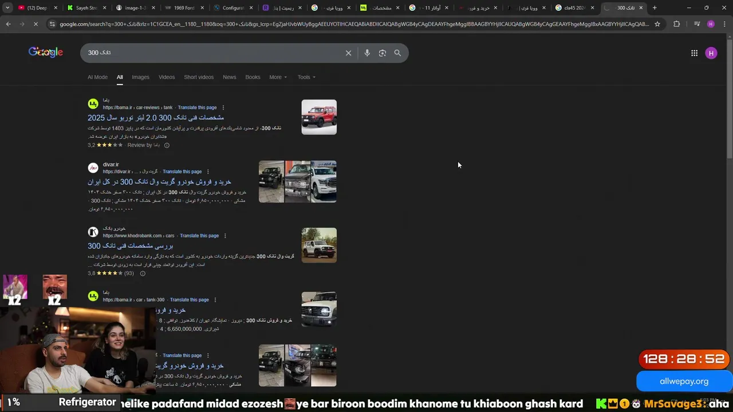Switch to AI Mode
This screenshot has height=412, width=733.
click(97, 77)
